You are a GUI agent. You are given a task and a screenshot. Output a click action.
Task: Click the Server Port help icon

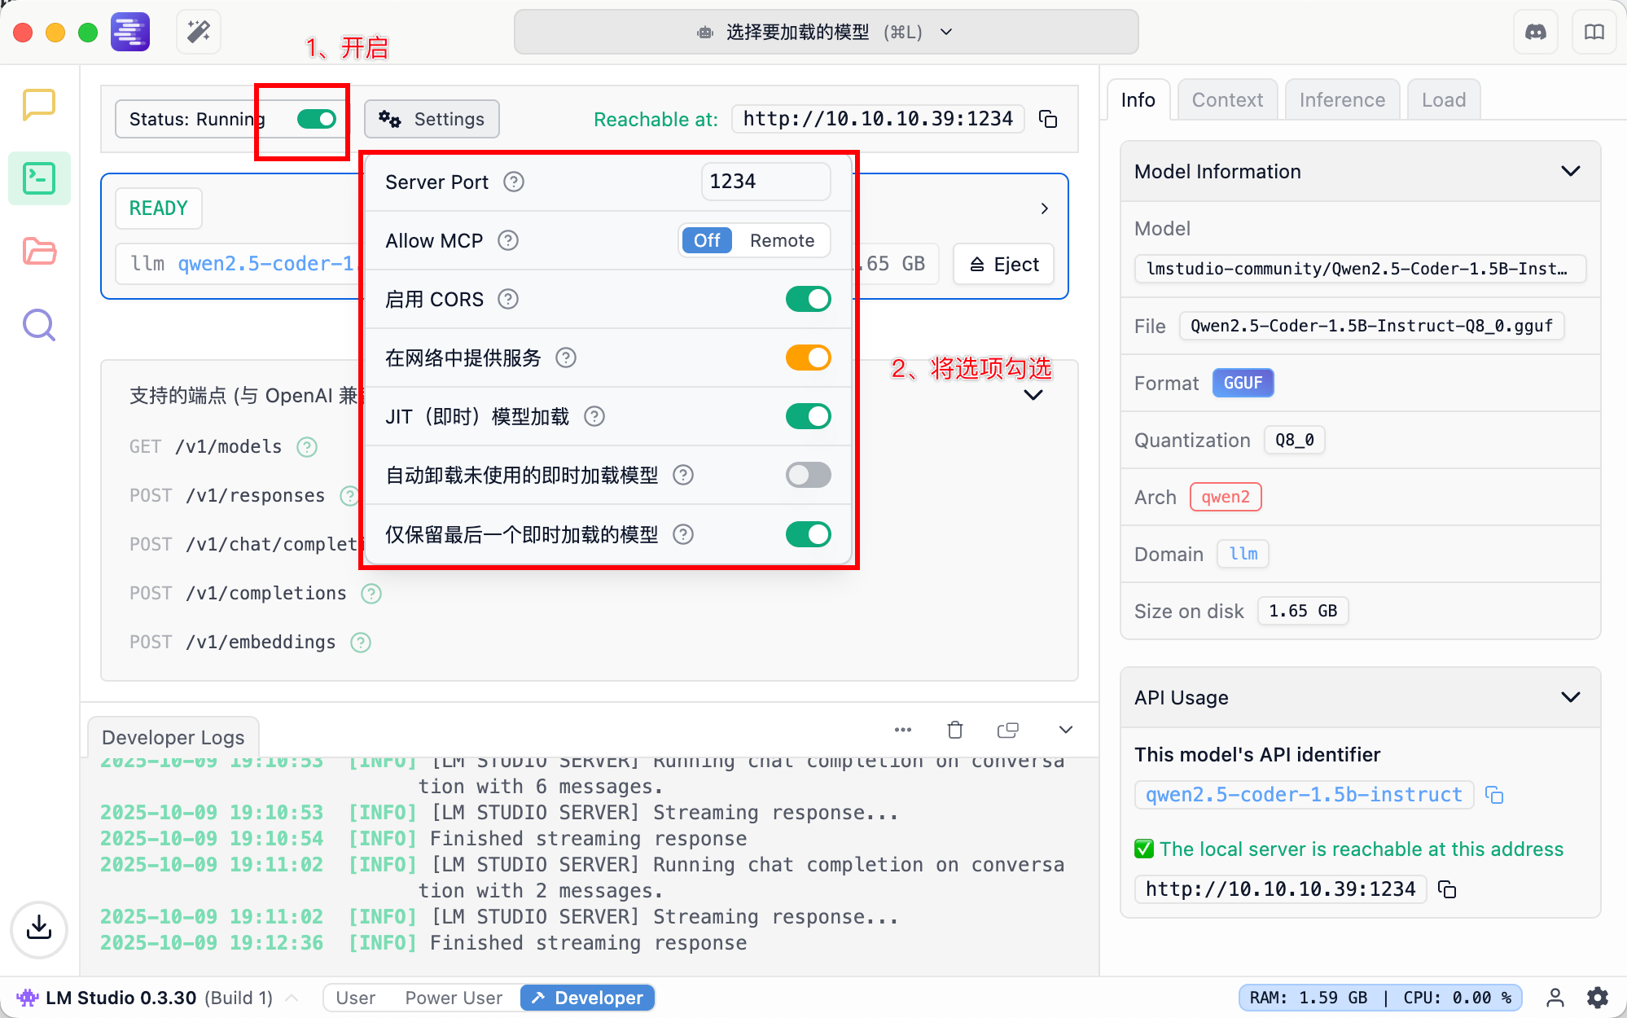point(514,182)
